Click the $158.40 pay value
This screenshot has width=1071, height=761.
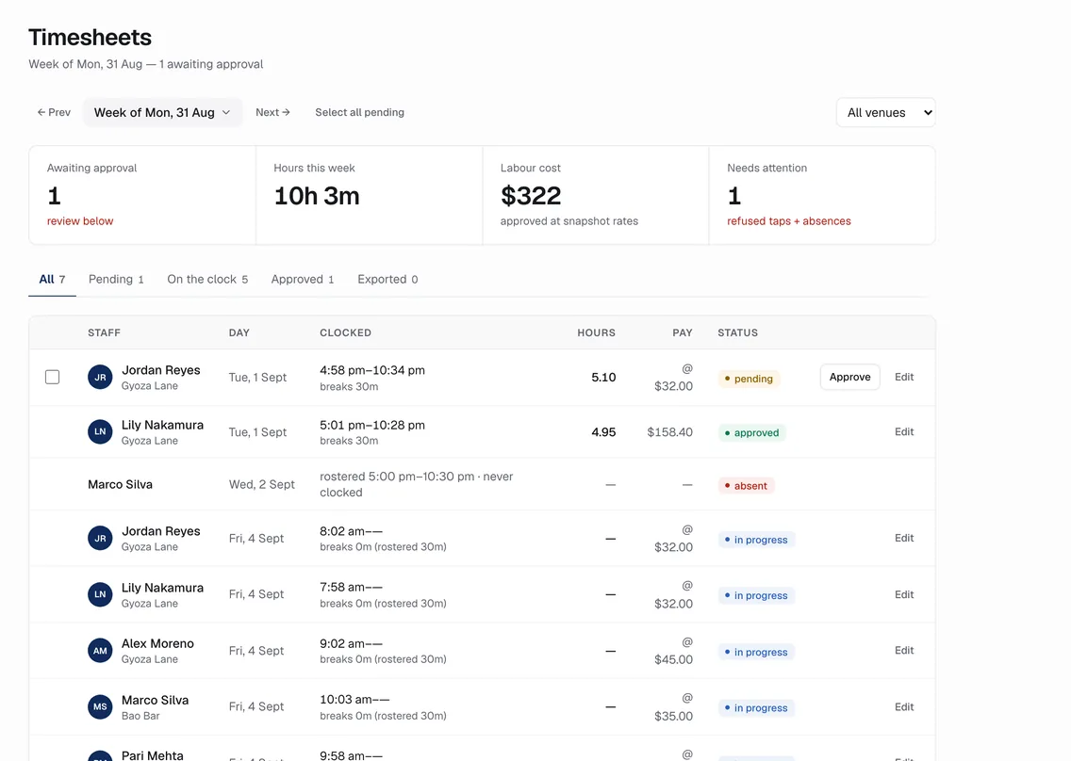pos(670,432)
